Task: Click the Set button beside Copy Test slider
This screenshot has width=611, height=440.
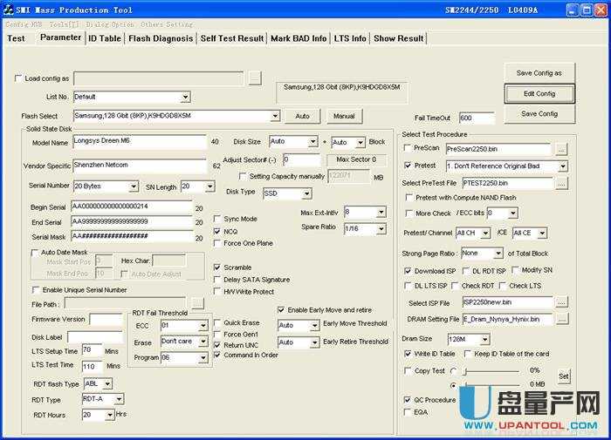Action: point(564,376)
